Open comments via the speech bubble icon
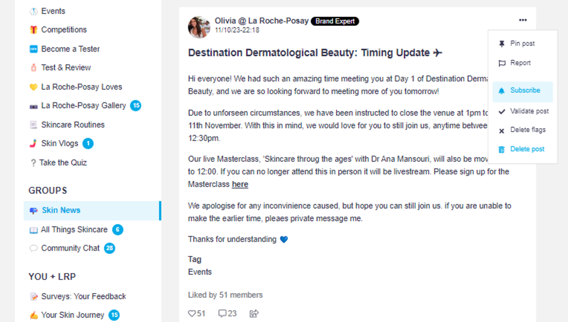The width and height of the screenshot is (568, 322). pos(222,314)
